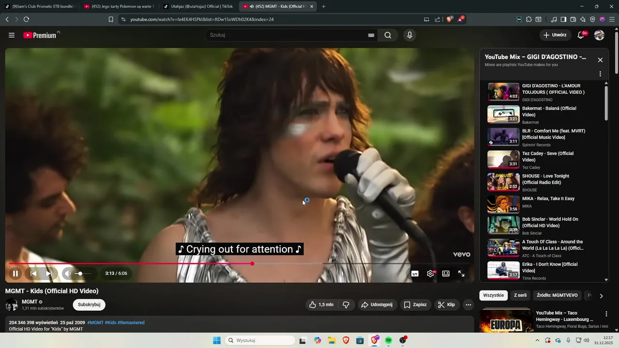619x348 pixels.
Task: Click the #MGMT hashtag link
Action: 95,322
